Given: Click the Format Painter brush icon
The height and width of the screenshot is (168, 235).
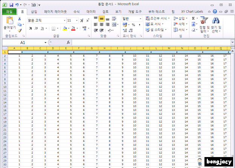Looking at the screenshot, I should [20, 31].
